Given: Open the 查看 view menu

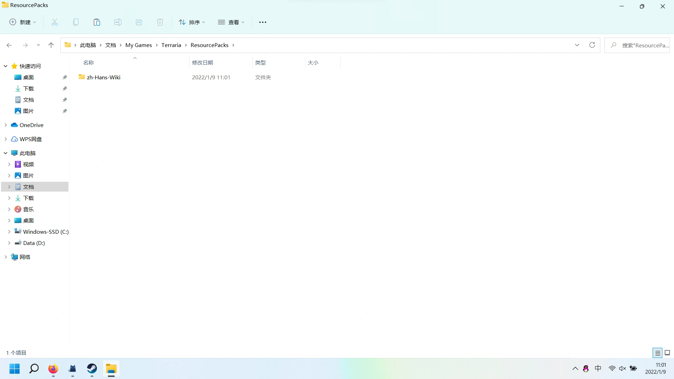Looking at the screenshot, I should click(x=231, y=22).
